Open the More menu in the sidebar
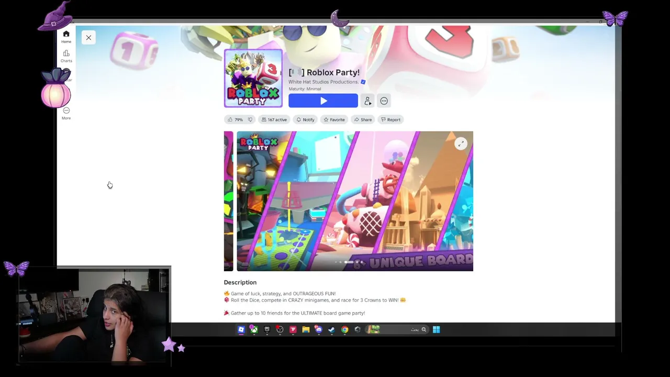670x377 pixels. 66,113
